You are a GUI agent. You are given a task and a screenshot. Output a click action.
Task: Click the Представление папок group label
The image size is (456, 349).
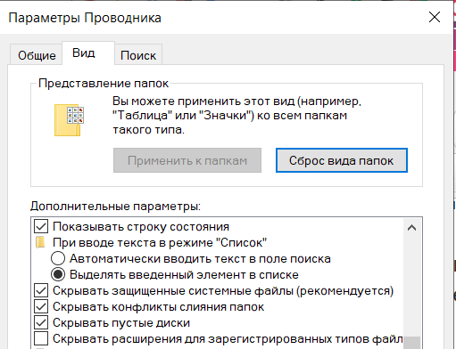(x=104, y=84)
